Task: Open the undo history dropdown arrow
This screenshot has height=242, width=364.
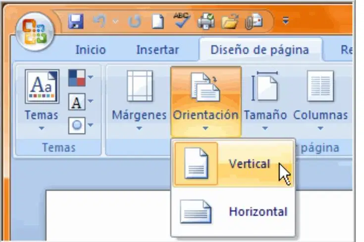Action: pos(115,22)
